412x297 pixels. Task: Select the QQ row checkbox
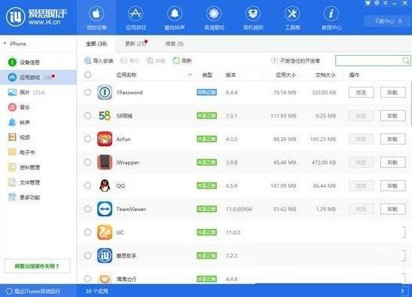click(x=88, y=185)
